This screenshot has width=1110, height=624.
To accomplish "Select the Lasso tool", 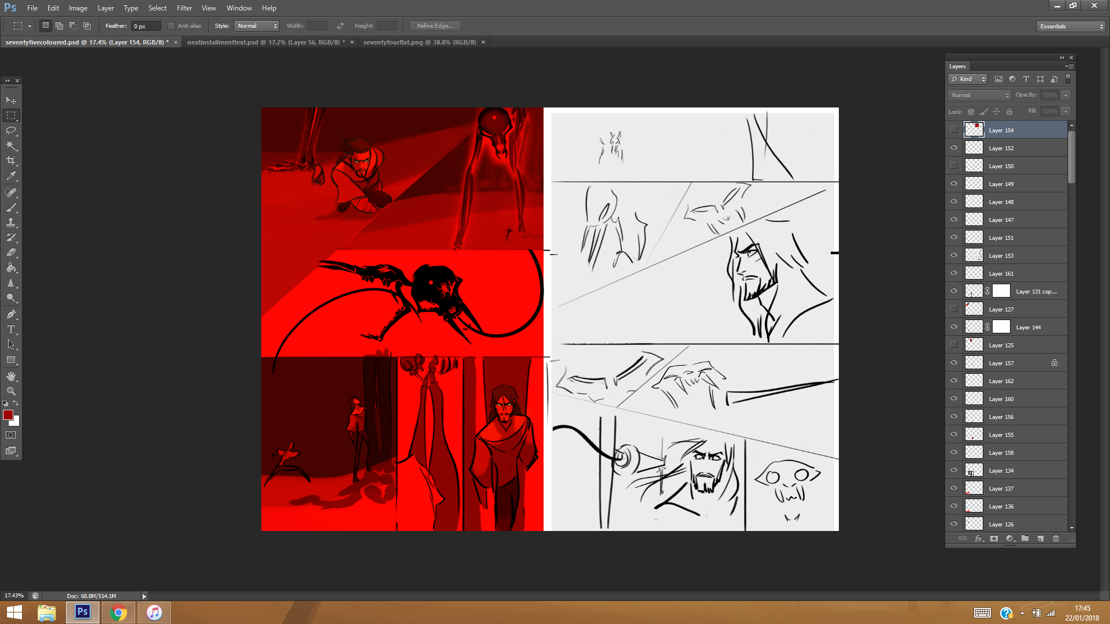I will pos(11,131).
